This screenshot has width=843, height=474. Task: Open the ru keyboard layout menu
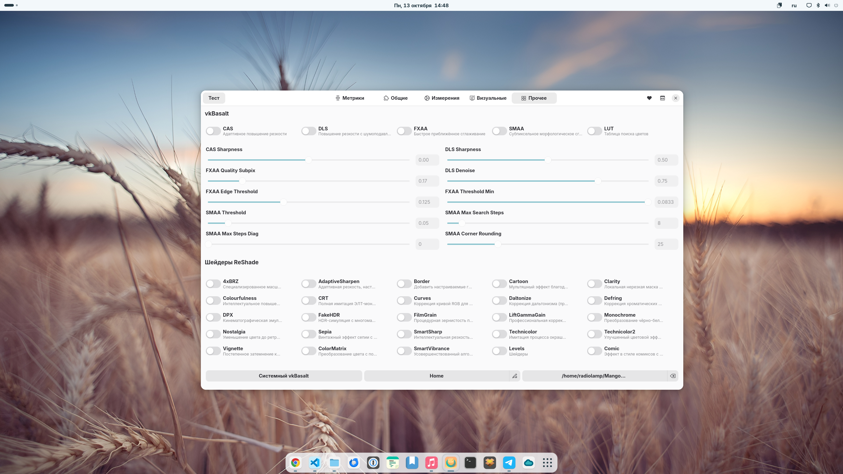tap(794, 5)
